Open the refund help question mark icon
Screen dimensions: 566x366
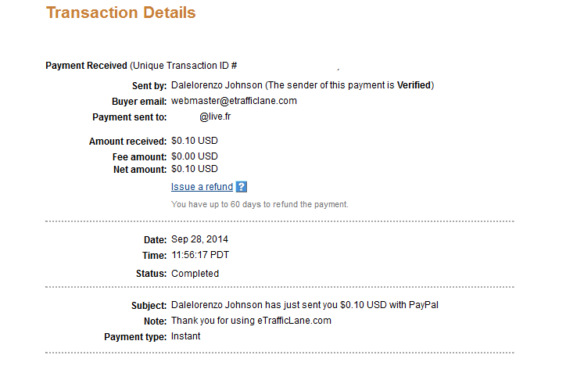click(241, 187)
